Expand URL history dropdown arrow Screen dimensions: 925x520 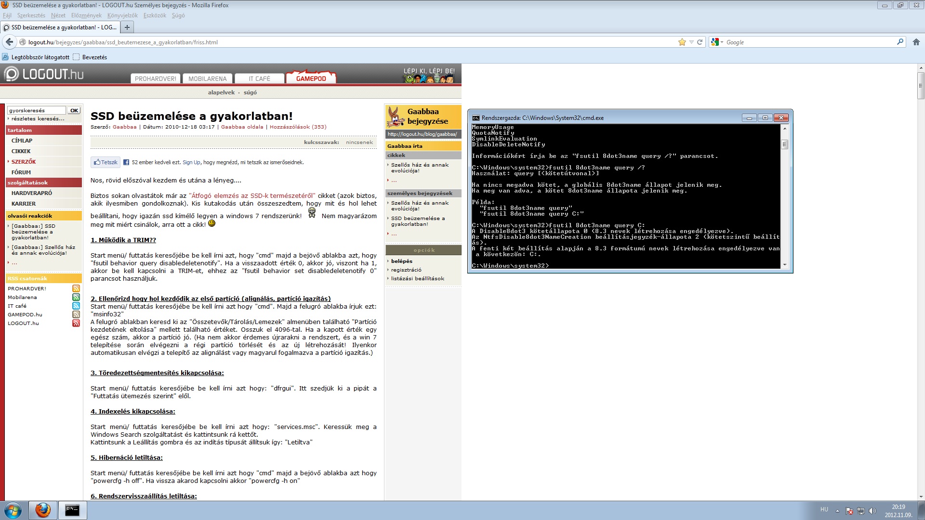click(x=691, y=42)
